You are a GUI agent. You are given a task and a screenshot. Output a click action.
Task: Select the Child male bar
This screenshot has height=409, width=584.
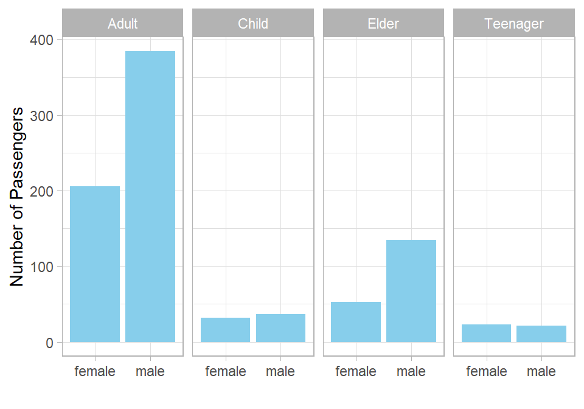pyautogui.click(x=280, y=328)
